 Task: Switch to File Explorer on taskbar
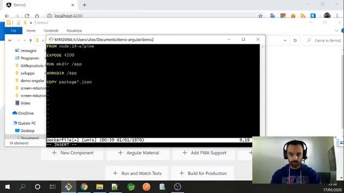pyautogui.click(x=99, y=187)
